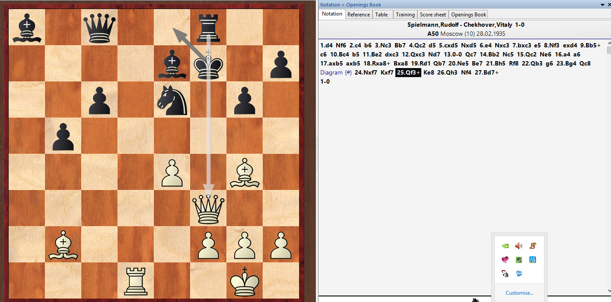This screenshot has width=611, height=302.
Task: Switch to the Reference tab
Action: [359, 15]
